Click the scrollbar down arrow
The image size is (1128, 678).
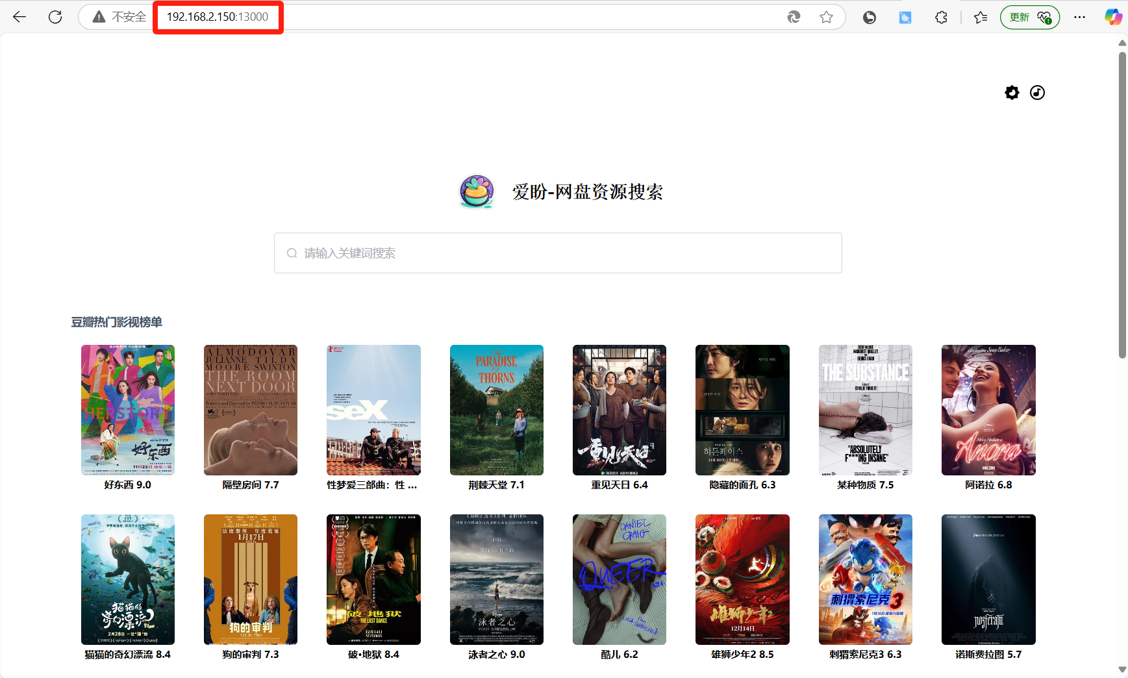pos(1122,670)
